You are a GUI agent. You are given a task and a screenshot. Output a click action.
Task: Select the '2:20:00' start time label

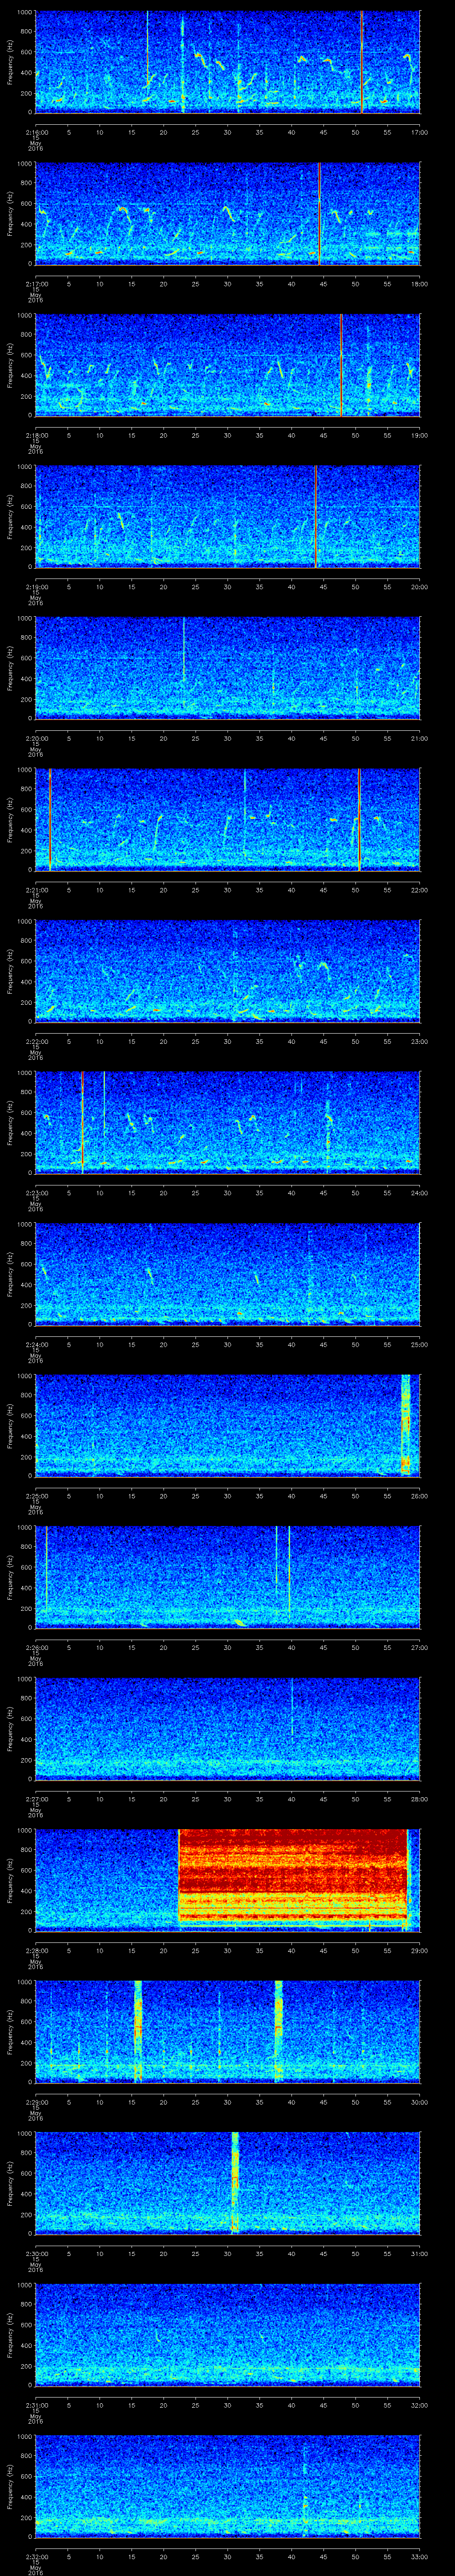coord(36,738)
